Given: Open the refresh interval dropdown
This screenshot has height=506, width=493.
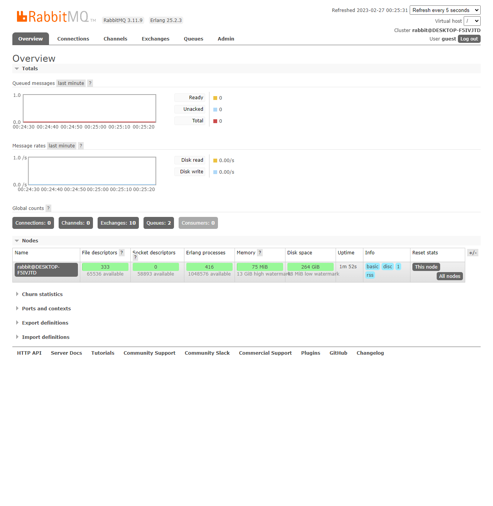Looking at the screenshot, I should click(x=445, y=10).
